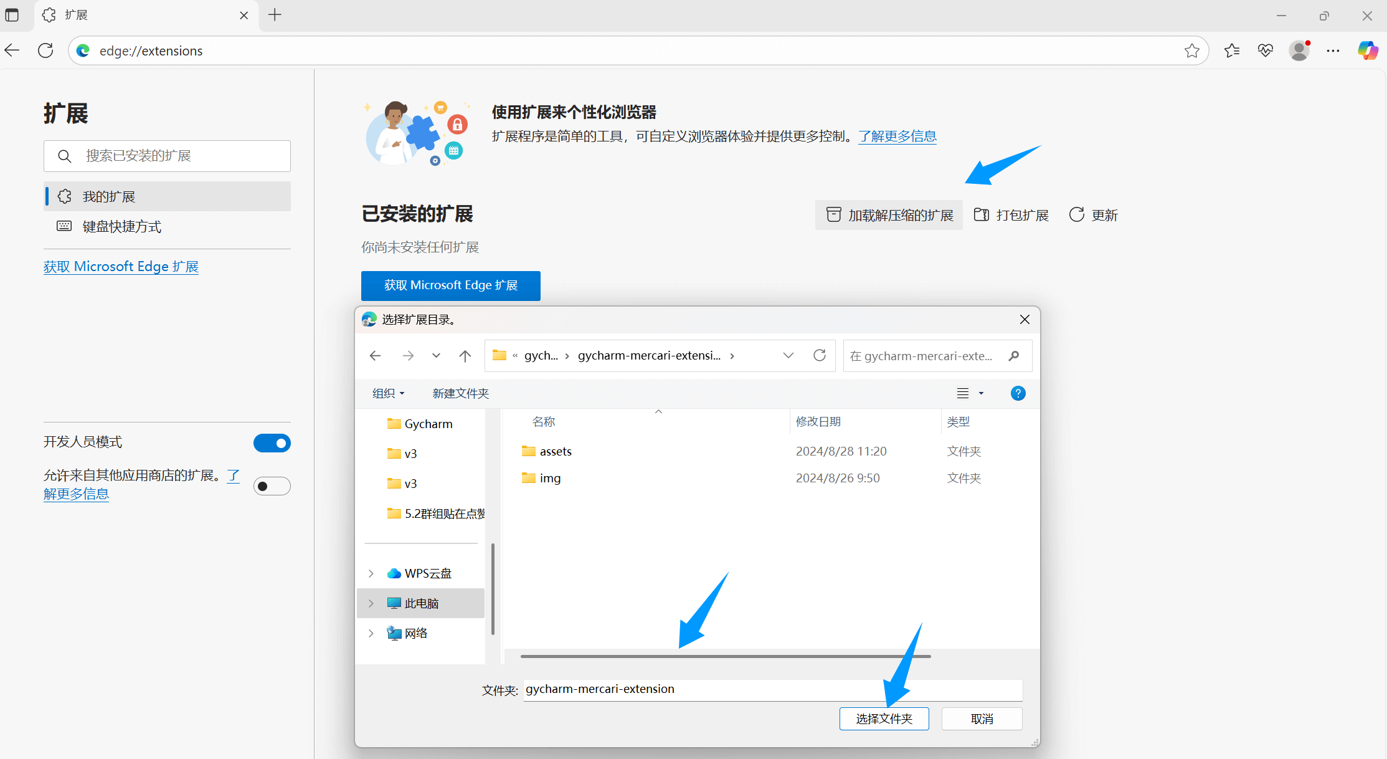Click 取消 in the dialog
Viewport: 1387px width, 759px height.
(x=982, y=718)
